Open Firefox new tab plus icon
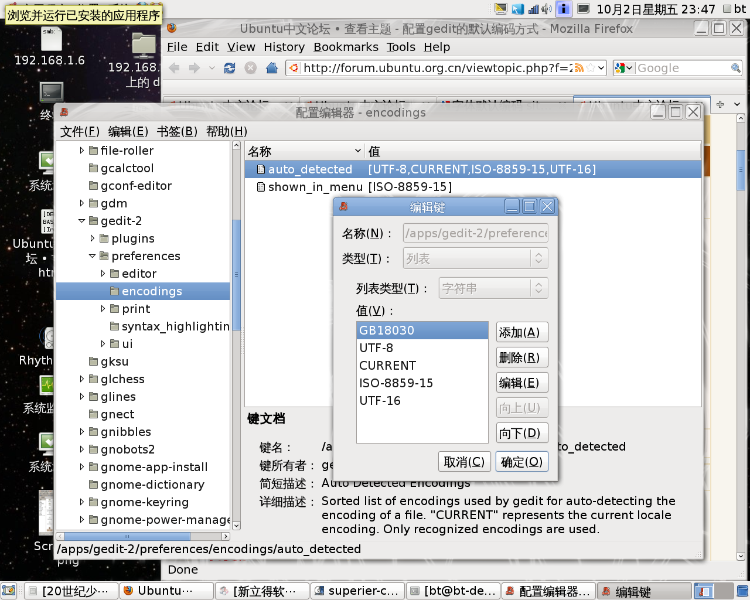The width and height of the screenshot is (750, 600). pyautogui.click(x=720, y=104)
